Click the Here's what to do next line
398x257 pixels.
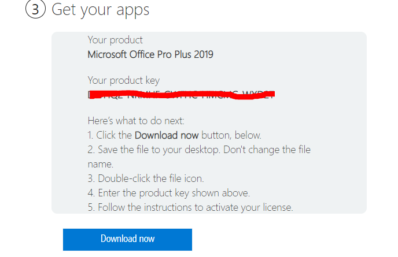coord(136,121)
